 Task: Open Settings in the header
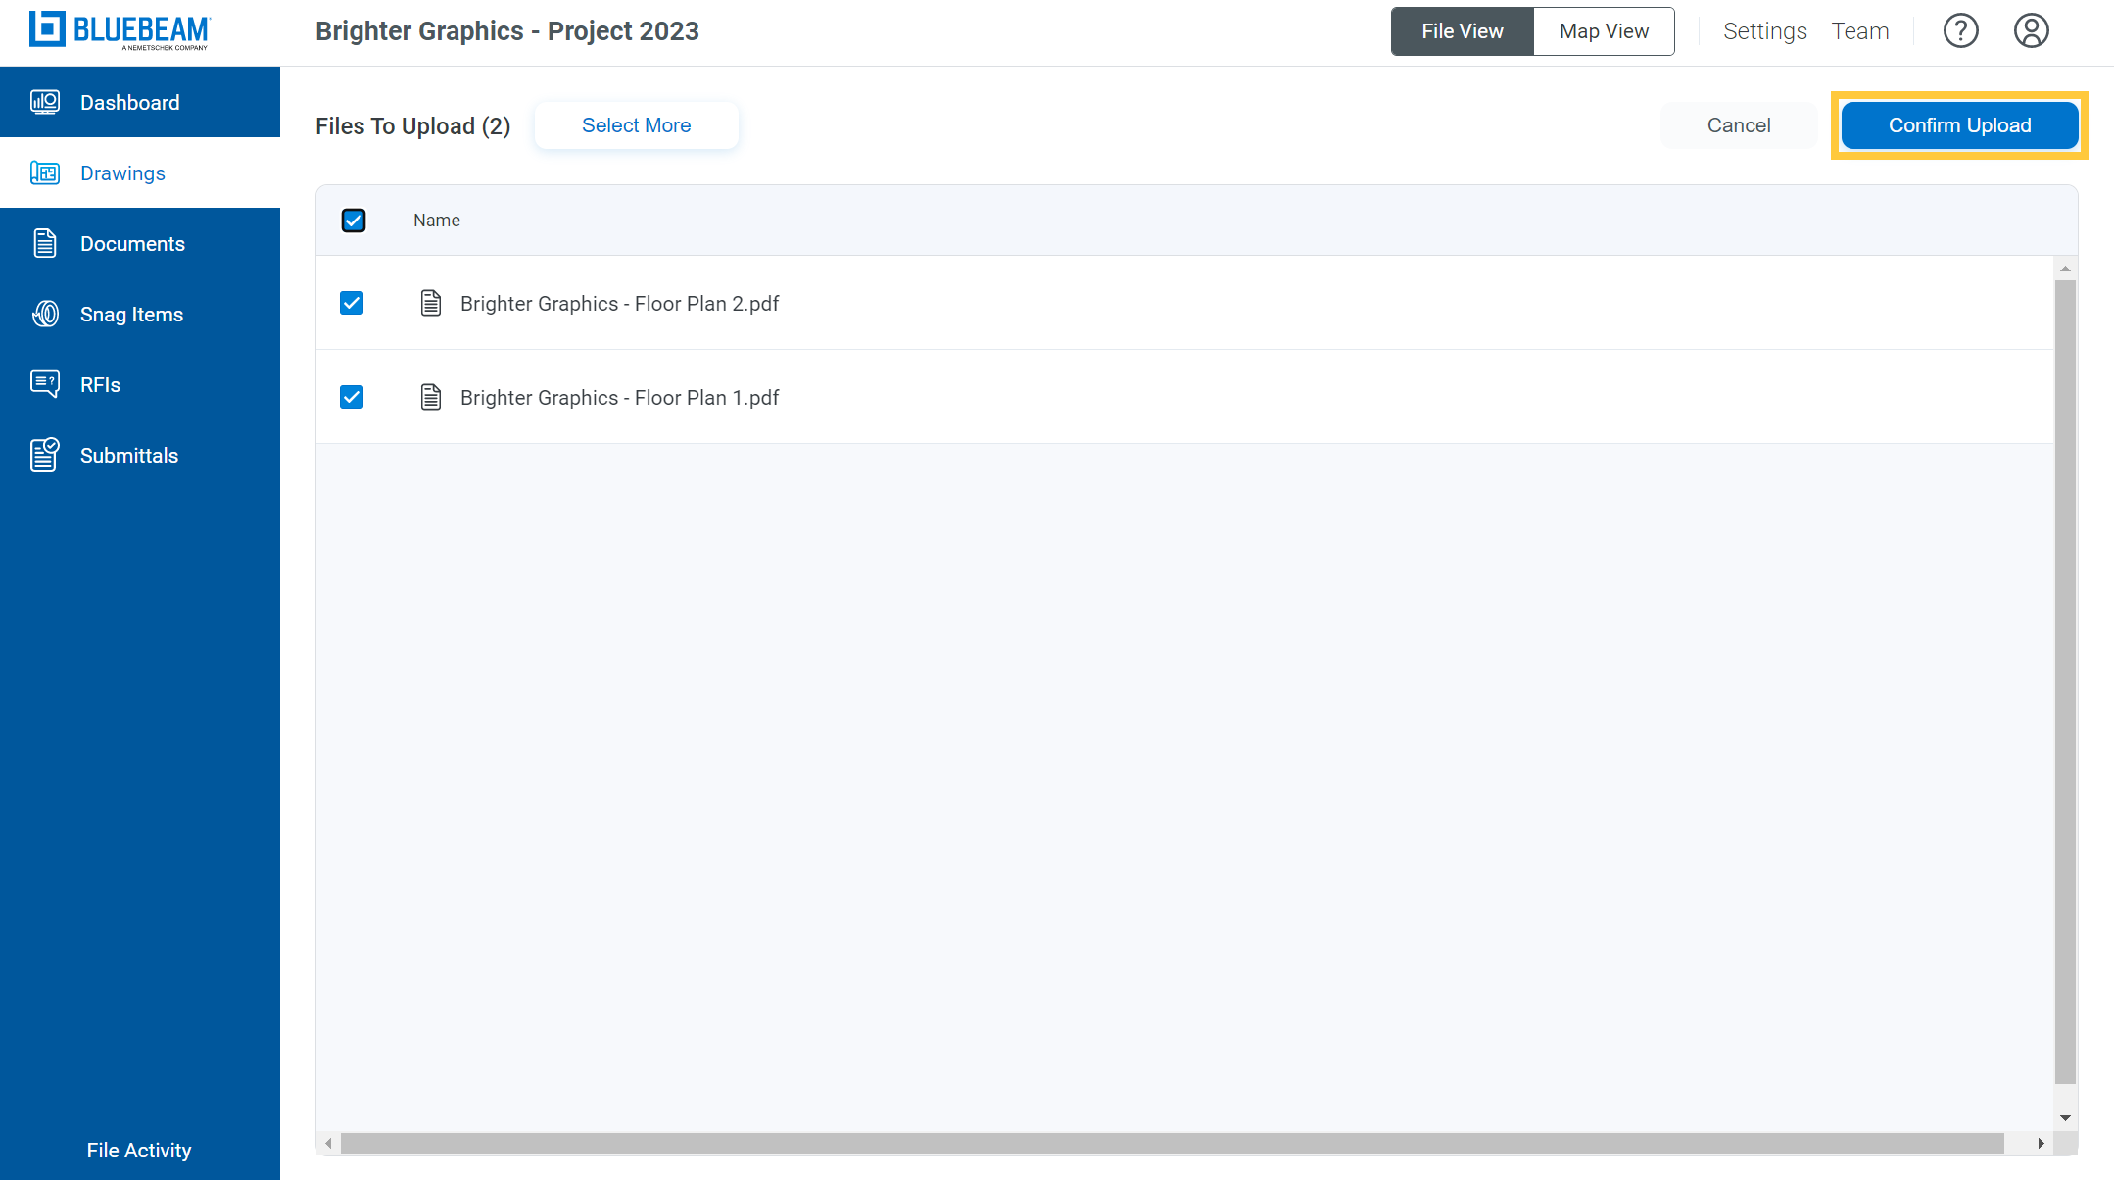(1764, 31)
